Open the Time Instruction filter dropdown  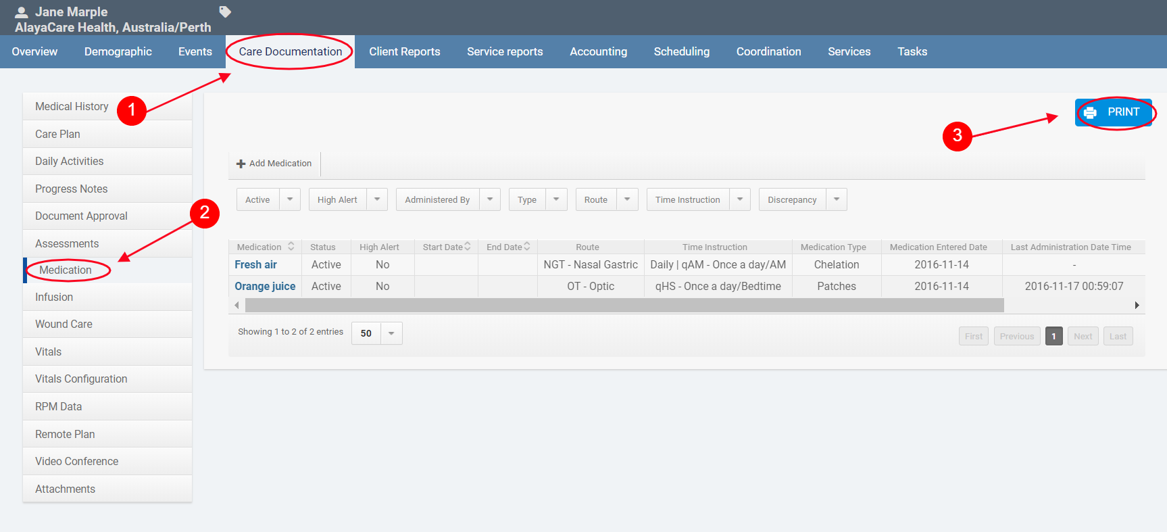[740, 199]
